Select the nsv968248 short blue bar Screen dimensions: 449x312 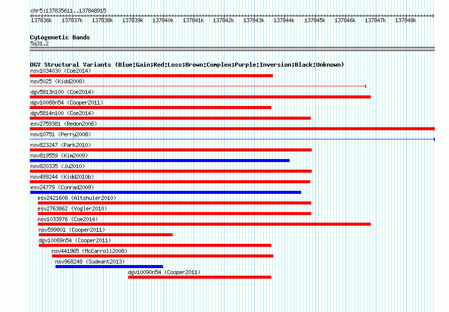pyautogui.click(x=109, y=267)
